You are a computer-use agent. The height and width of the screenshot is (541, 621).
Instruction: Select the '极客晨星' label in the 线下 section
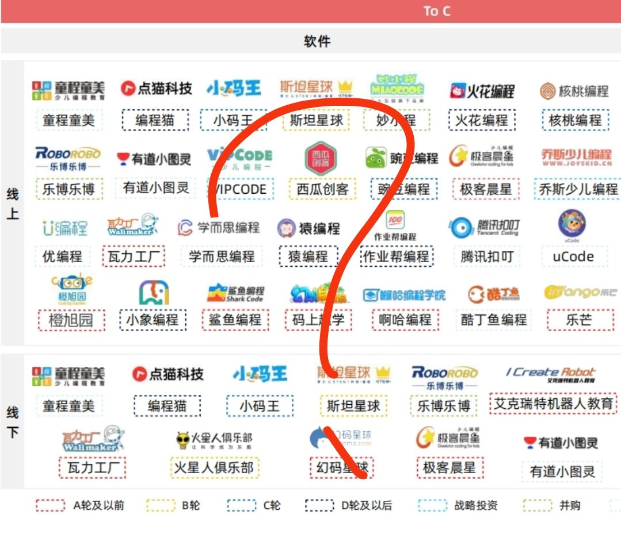450,467
